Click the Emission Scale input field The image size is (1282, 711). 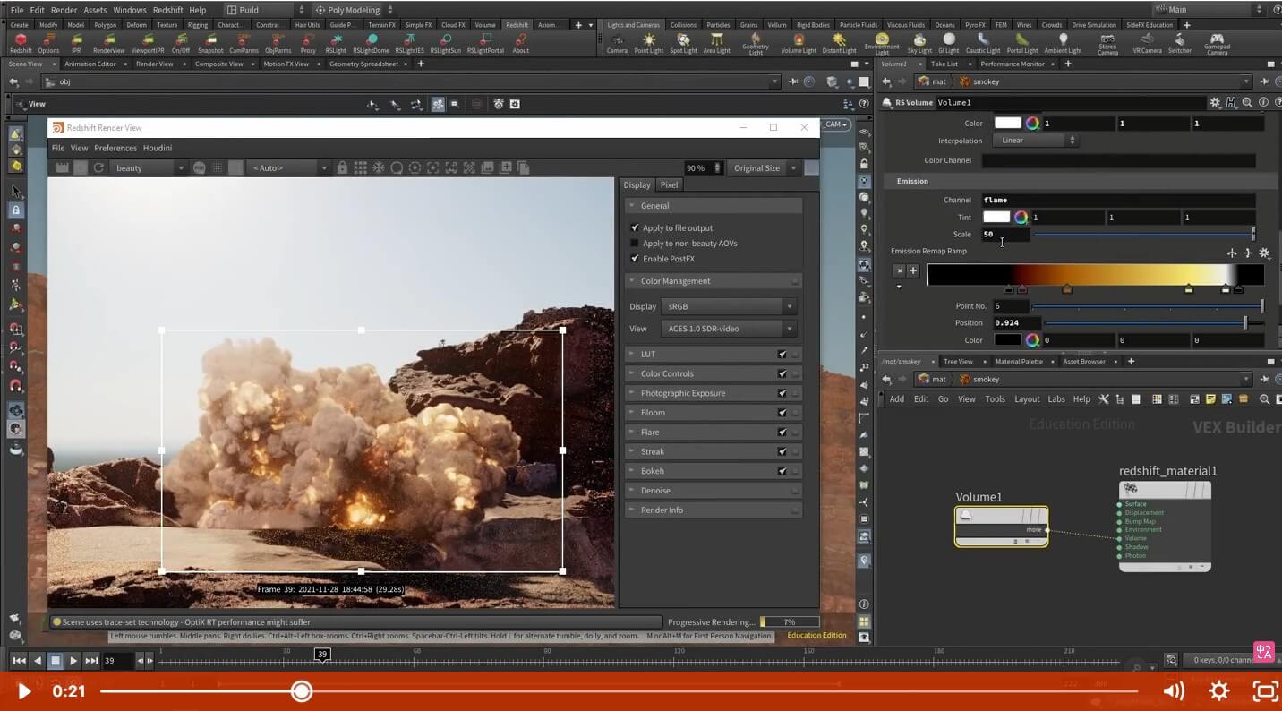tap(1004, 235)
